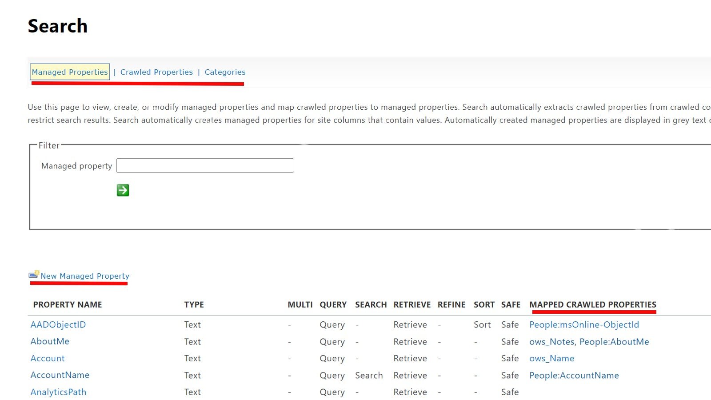Click the MAPPED CRAWLED PROPERTIES header
This screenshot has width=711, height=400.
[x=593, y=304]
